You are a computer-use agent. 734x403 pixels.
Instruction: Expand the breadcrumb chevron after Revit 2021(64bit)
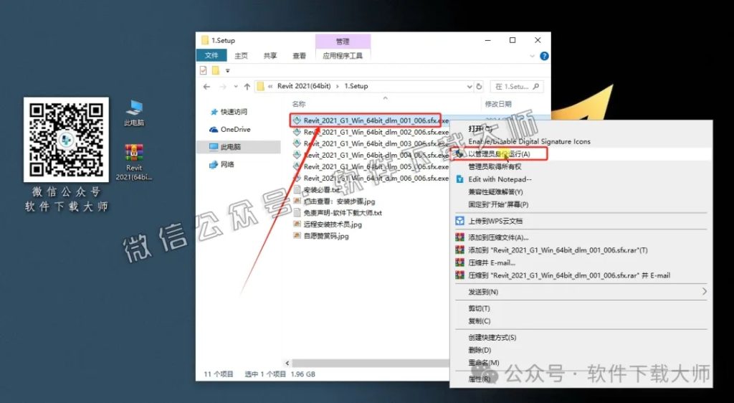click(x=338, y=87)
